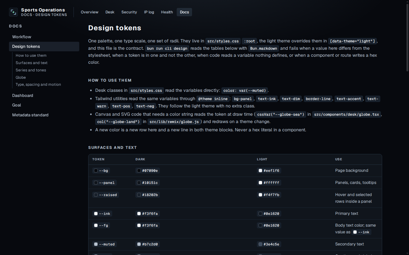This screenshot has height=255, width=409.
Task: Open the IP log tab
Action: pos(149,12)
